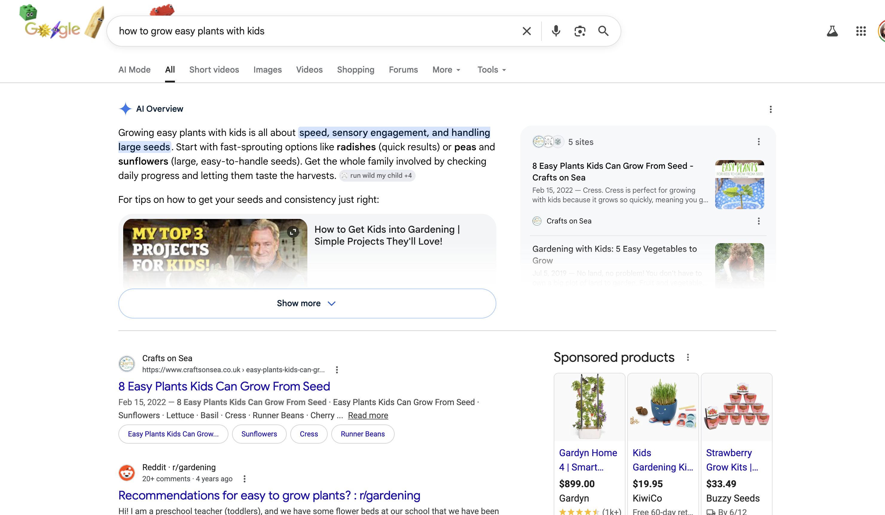Select the Runner Beans chip
Screen dimensions: 885x515
tap(363, 434)
